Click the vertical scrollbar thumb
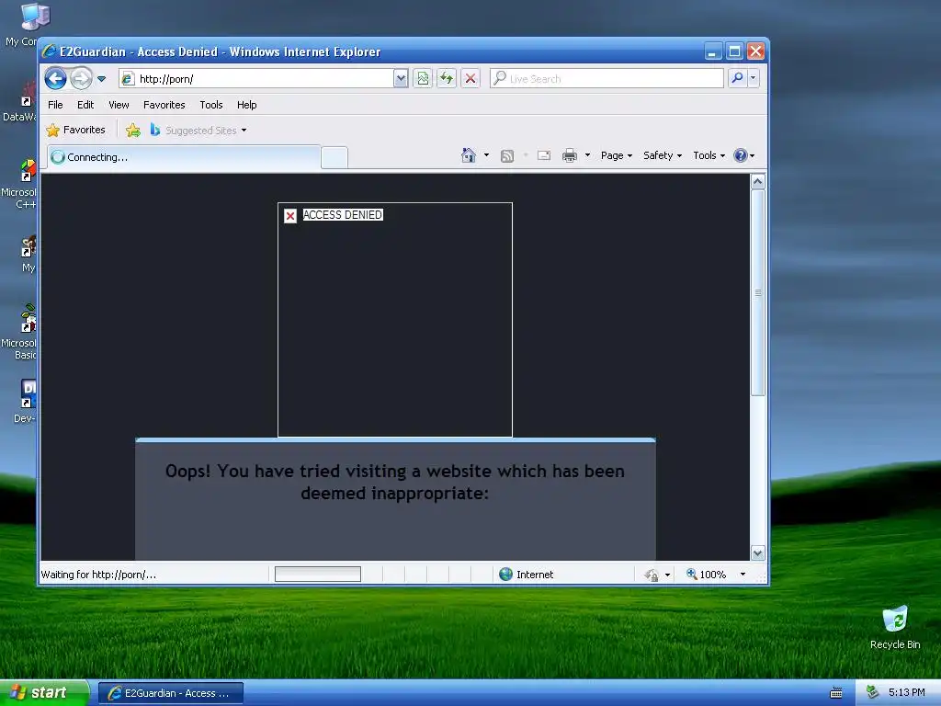Screen dimensions: 941x706 [x=758, y=292]
